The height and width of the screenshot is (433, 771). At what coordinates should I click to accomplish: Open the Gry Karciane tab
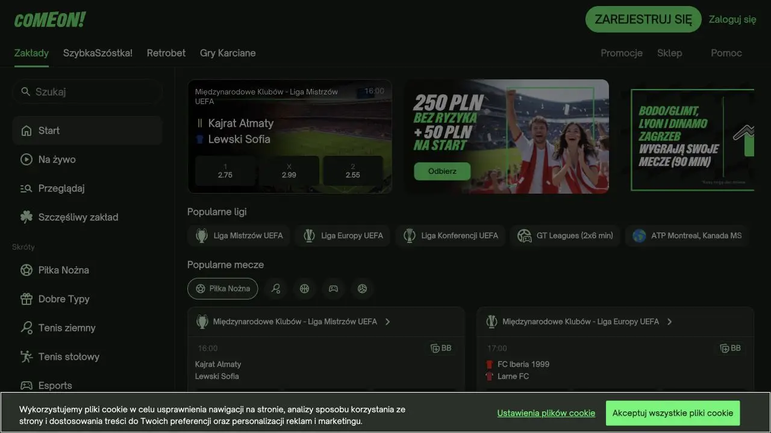pyautogui.click(x=228, y=53)
